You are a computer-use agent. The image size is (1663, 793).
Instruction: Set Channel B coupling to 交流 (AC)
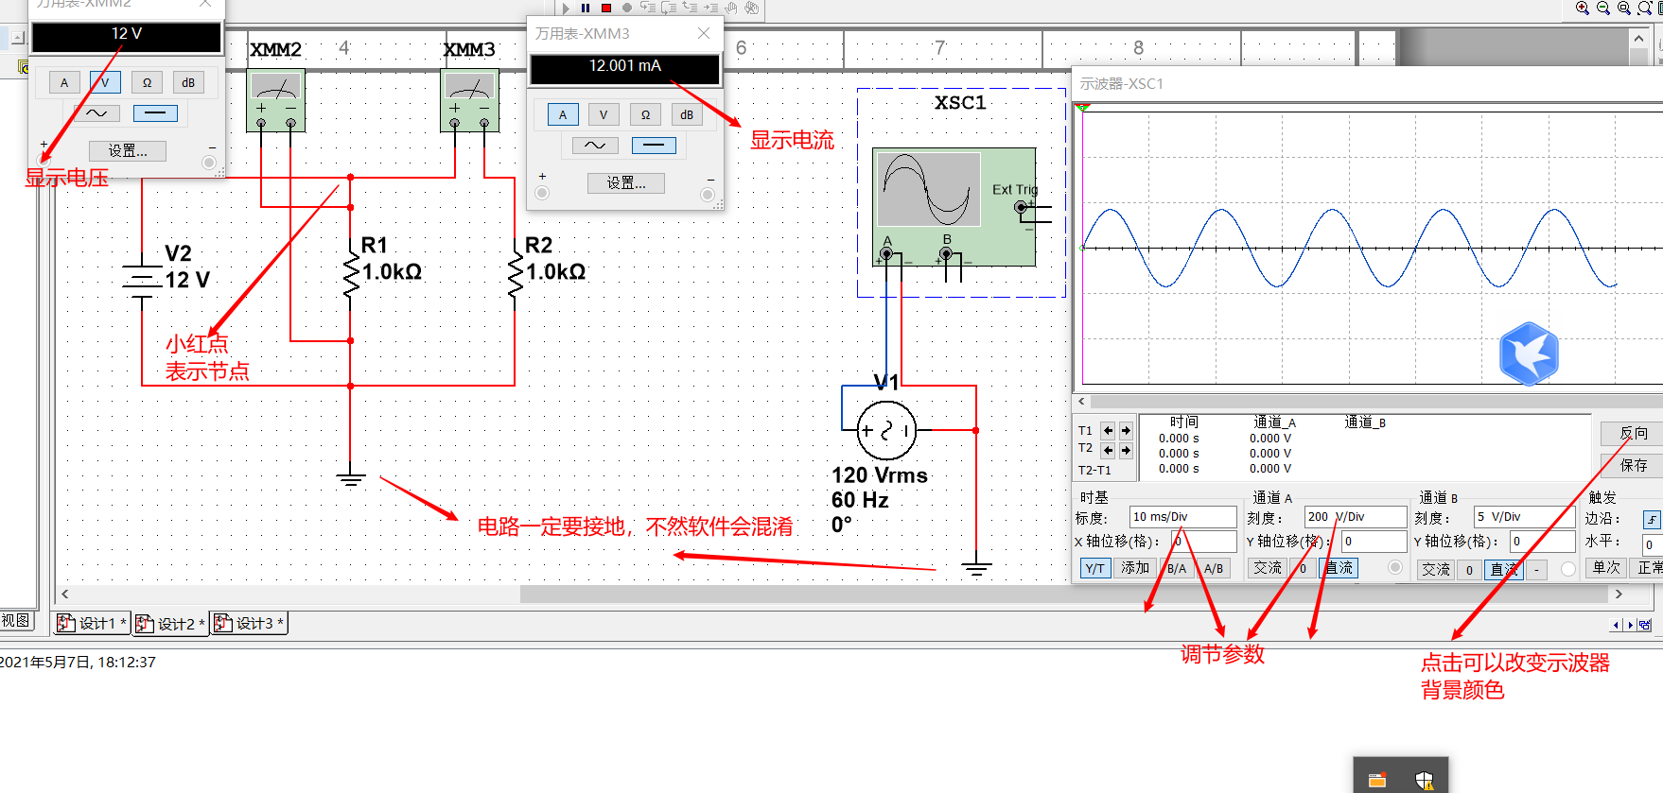(1436, 569)
